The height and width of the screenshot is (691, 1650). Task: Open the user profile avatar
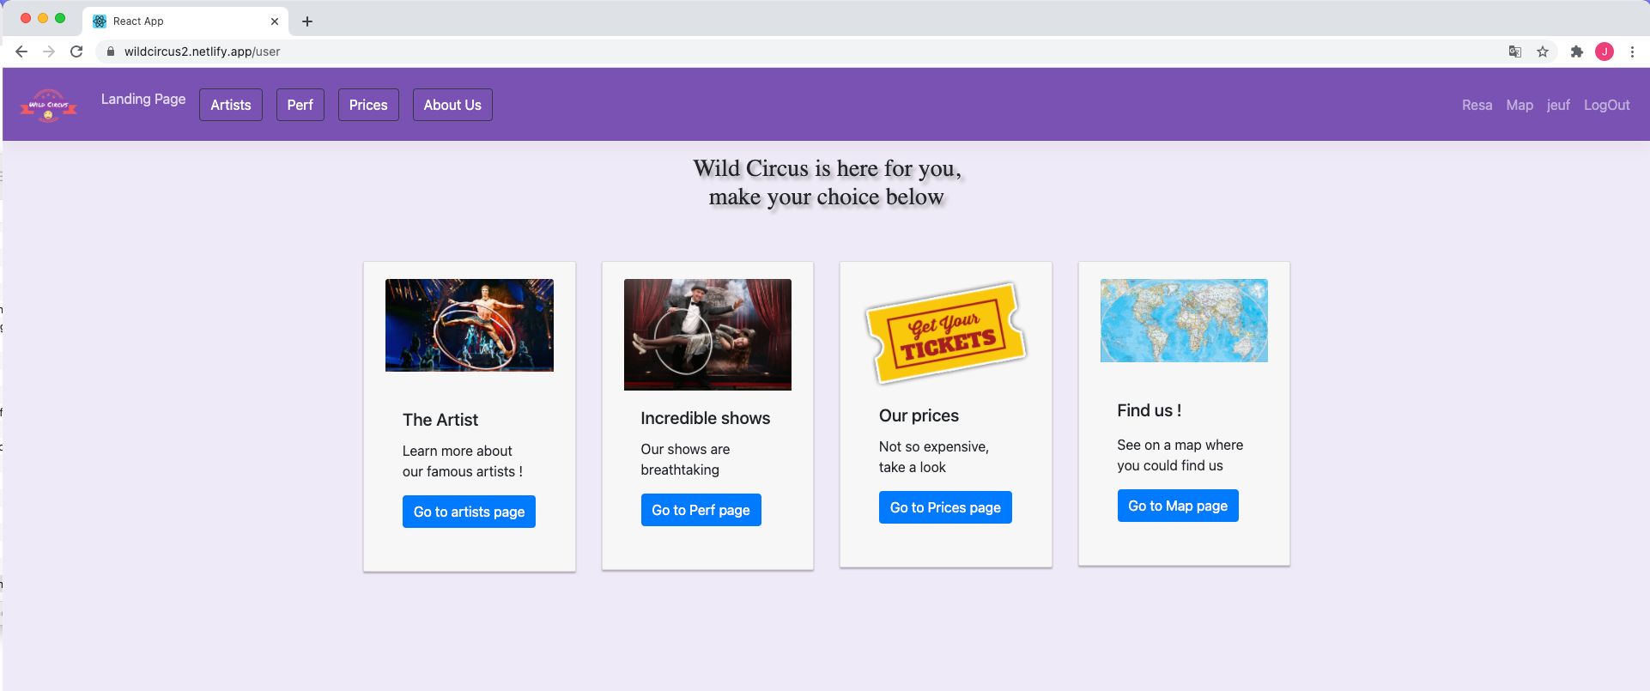coord(1604,52)
